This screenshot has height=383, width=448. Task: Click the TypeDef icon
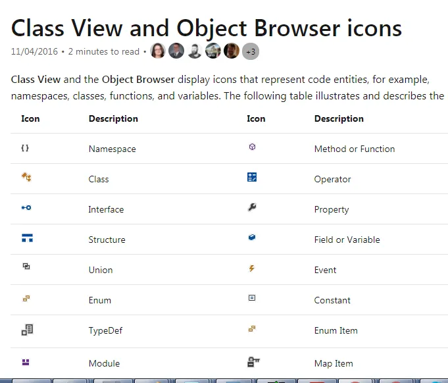27,329
